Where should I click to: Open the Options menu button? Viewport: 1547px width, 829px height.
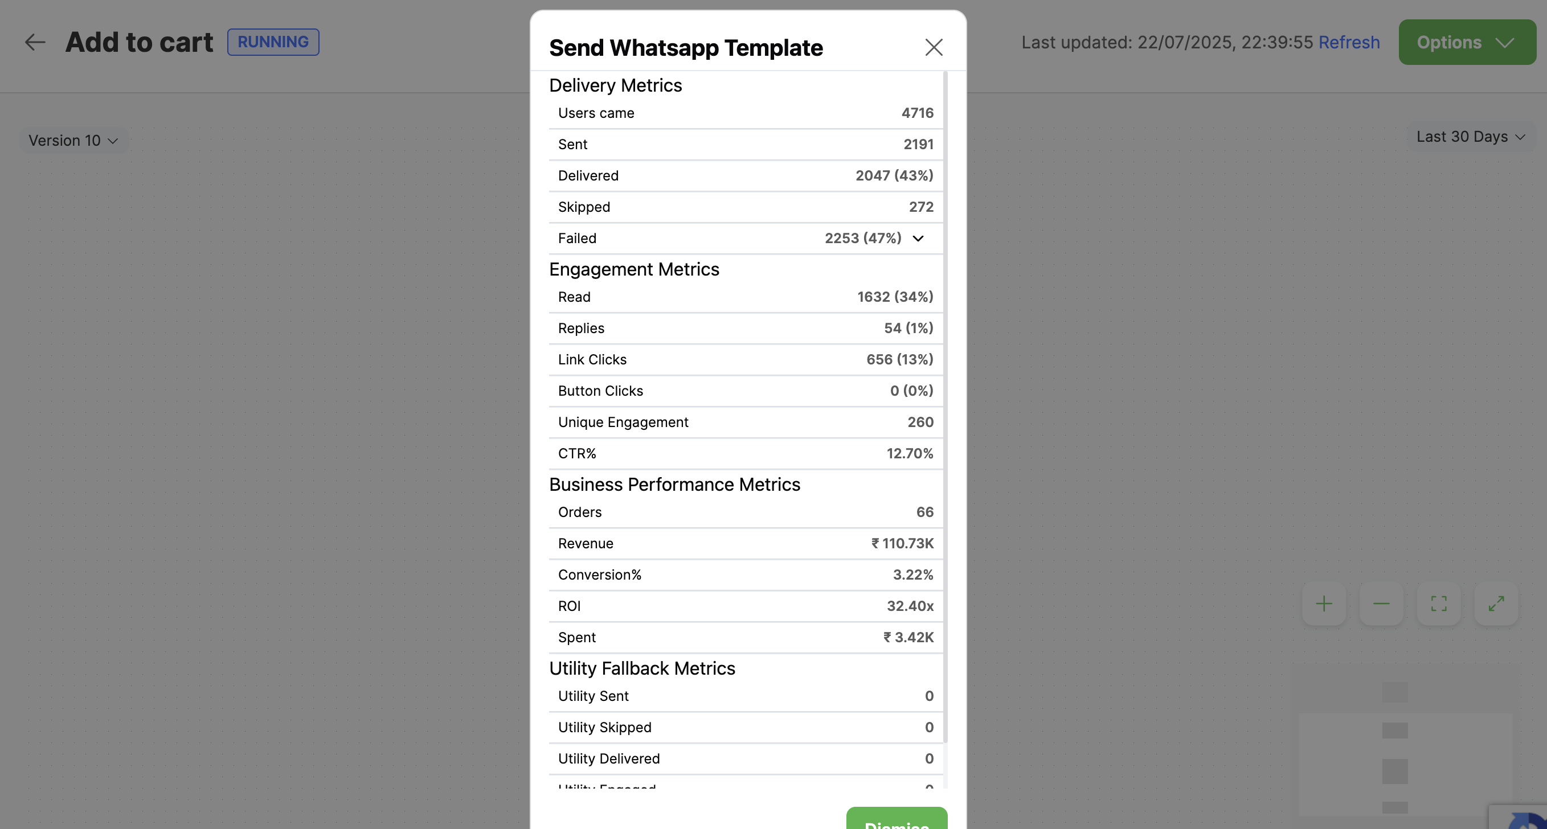[1467, 42]
